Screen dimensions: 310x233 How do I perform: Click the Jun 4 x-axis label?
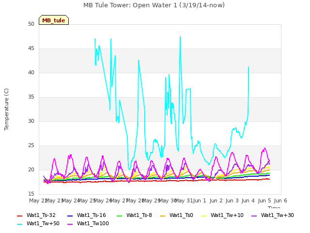tap(248, 200)
